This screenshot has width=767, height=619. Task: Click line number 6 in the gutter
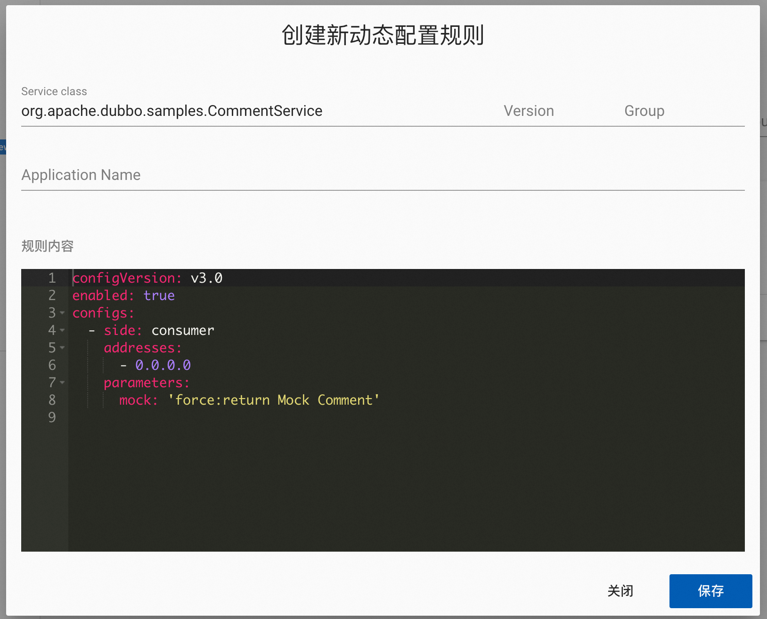pyautogui.click(x=52, y=365)
